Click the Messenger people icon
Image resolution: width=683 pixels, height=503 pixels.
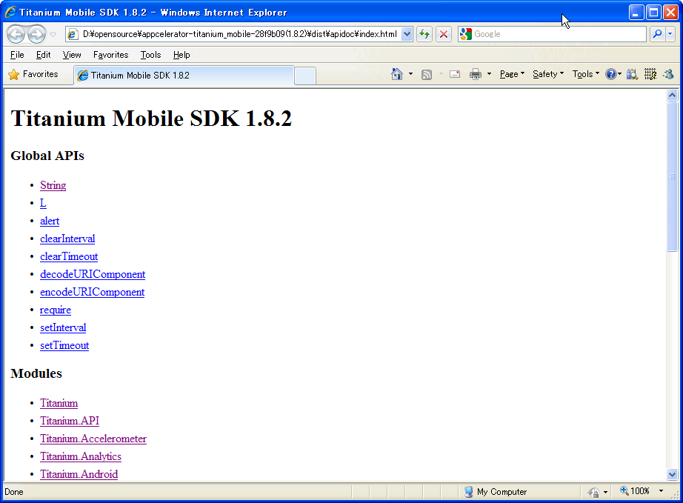(668, 75)
